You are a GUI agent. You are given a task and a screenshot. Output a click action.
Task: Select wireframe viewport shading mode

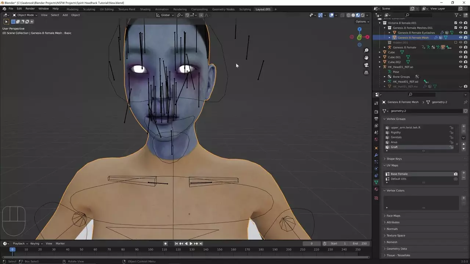pos(348,15)
